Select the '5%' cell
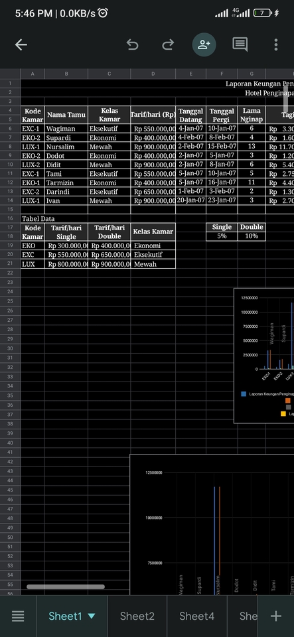 (x=222, y=236)
